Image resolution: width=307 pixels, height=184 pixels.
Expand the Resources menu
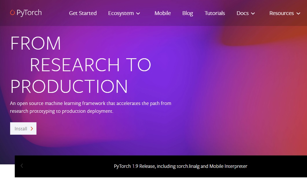[x=285, y=13]
